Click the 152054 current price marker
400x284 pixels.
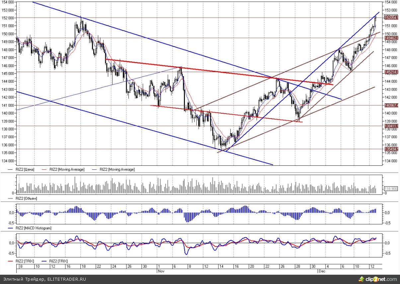pyautogui.click(x=391, y=17)
